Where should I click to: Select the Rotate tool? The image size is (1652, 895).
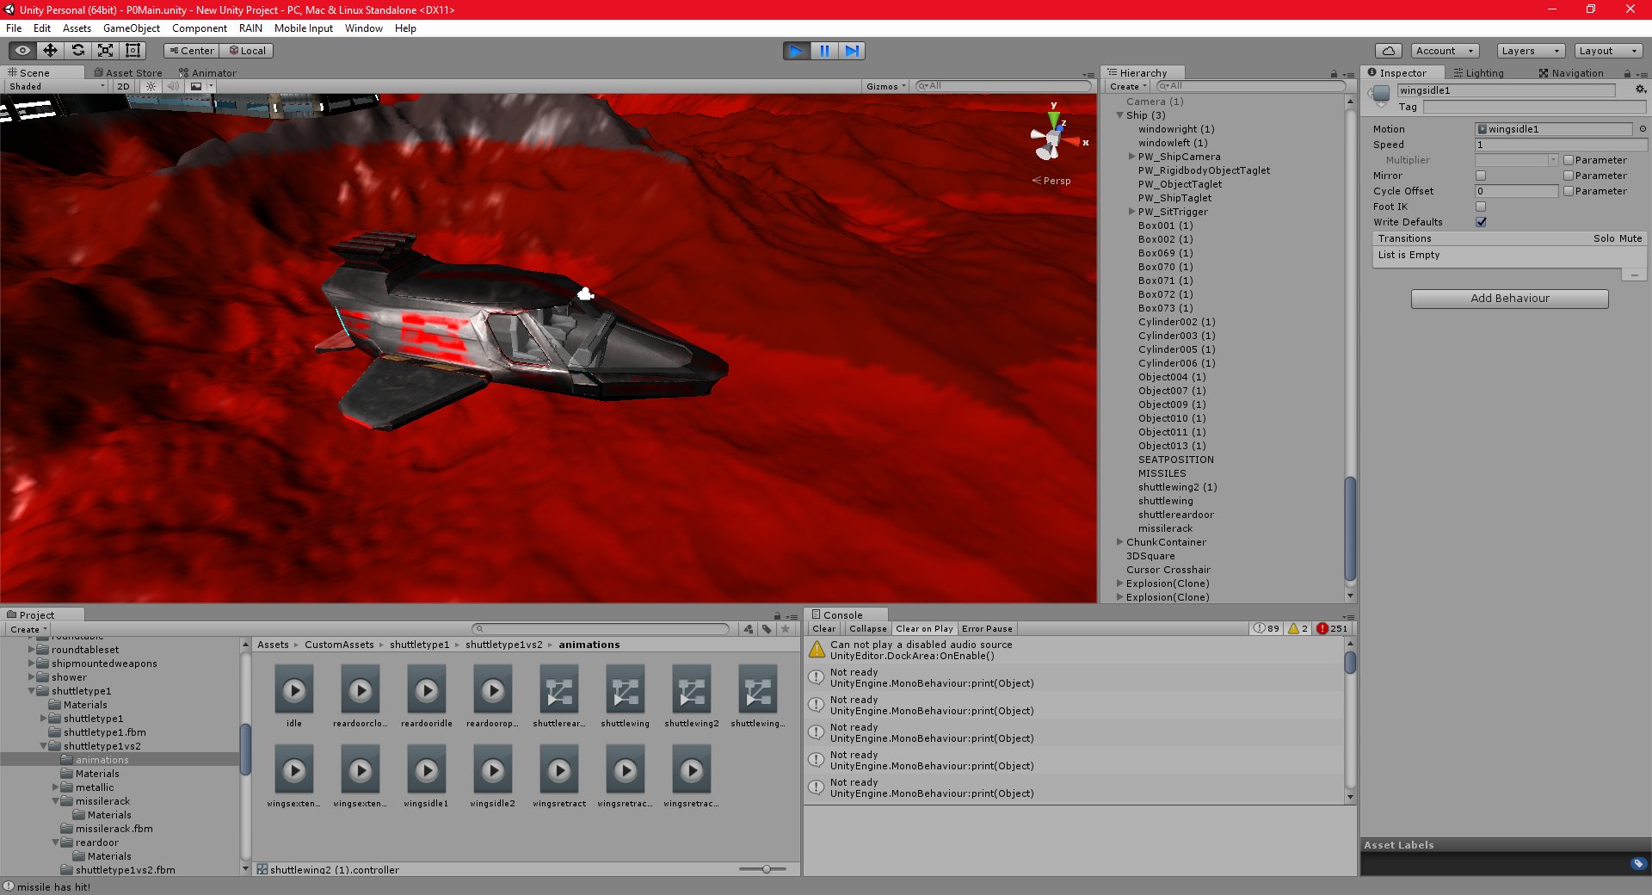(78, 51)
